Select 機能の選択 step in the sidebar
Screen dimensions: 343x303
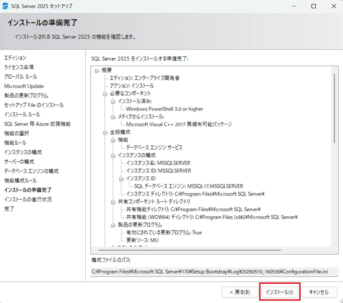(16, 133)
